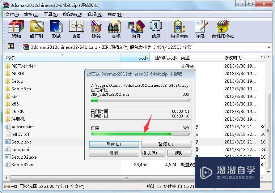The image size is (275, 193).
Task: Select the NETVerifier folder icon
Action: point(8,66)
